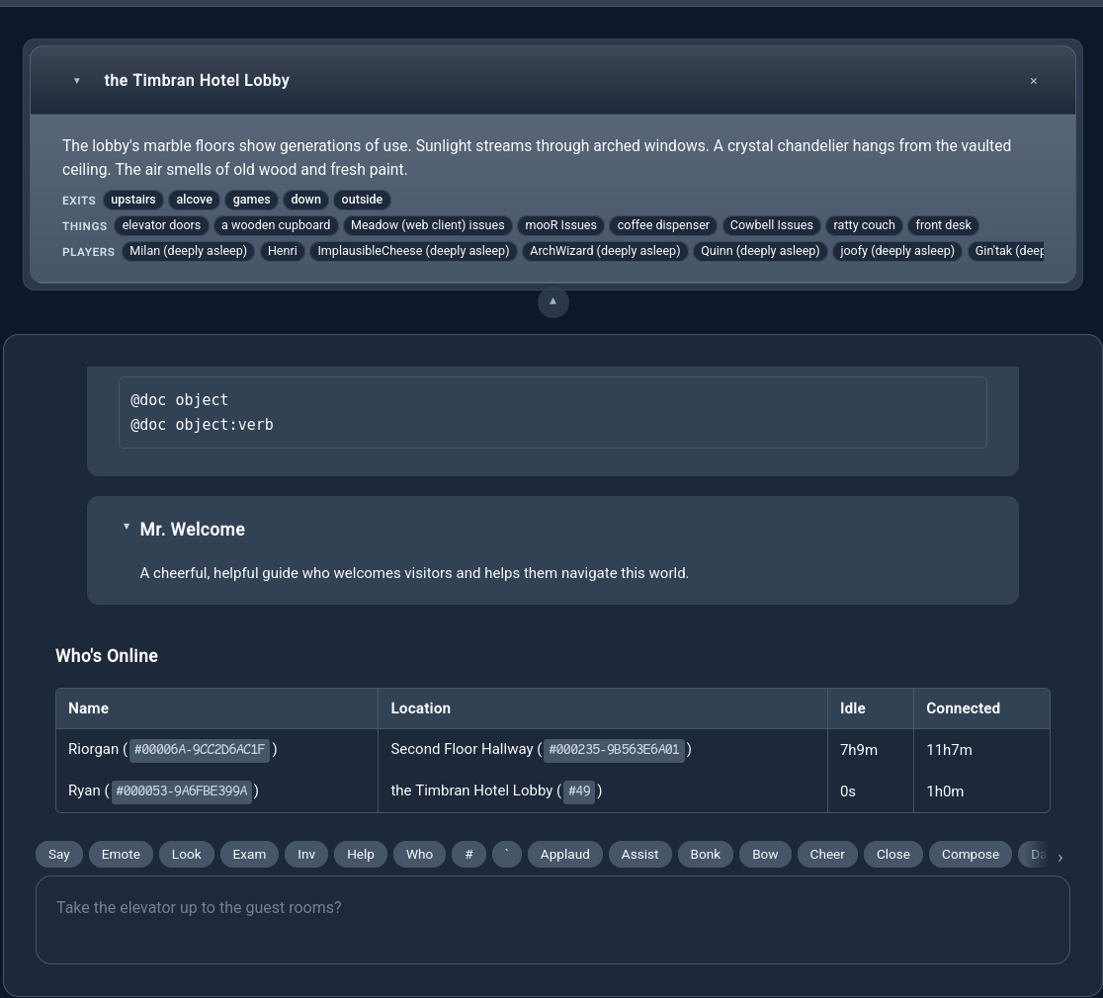The width and height of the screenshot is (1103, 998).
Task: Inspect the elevator doors object
Action: (x=161, y=225)
